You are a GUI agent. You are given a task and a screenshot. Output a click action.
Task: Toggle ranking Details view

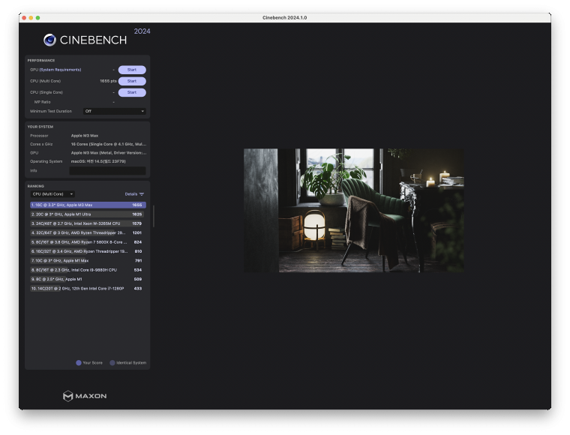point(130,194)
